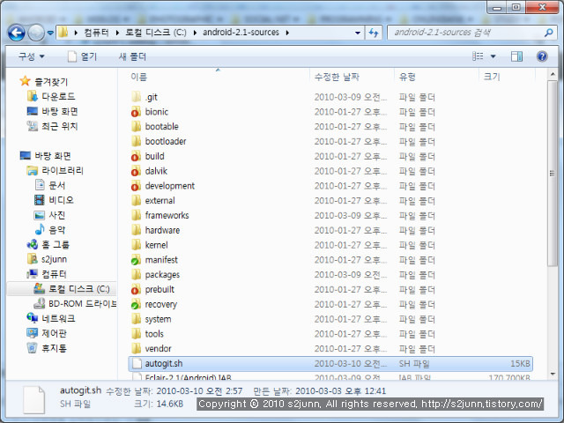Select the manifest folder with green check
Screen dimensions: 564x423
click(137, 260)
